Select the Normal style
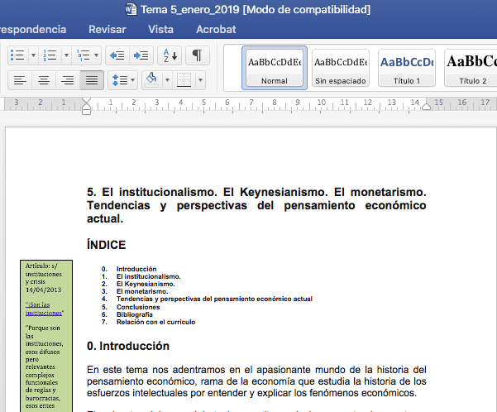The image size is (497, 412). 275,68
